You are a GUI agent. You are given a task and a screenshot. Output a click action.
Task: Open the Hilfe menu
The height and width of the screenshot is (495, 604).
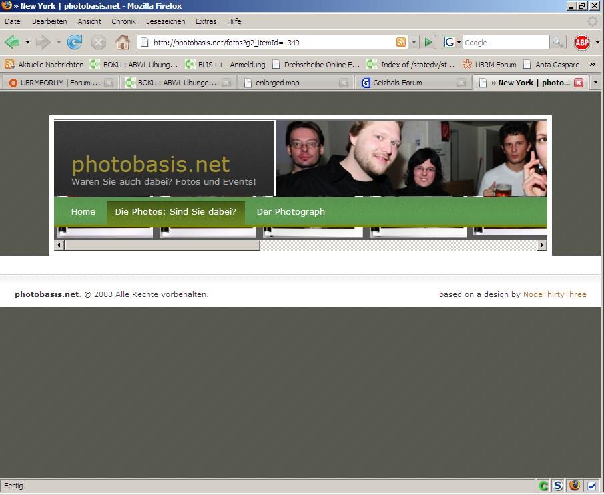[x=234, y=21]
